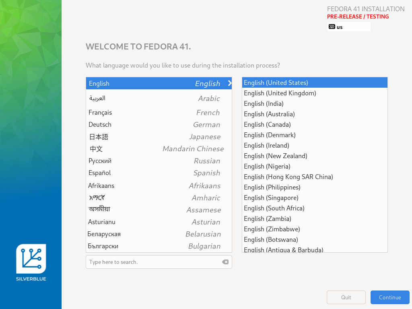The image size is (412, 309).
Task: Choose English (Nigeria) locale
Action: [x=315, y=166]
